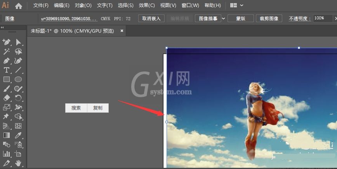This screenshot has width=337, height=169.
Task: Open the 不透明度 panel link
Action: tap(300, 19)
